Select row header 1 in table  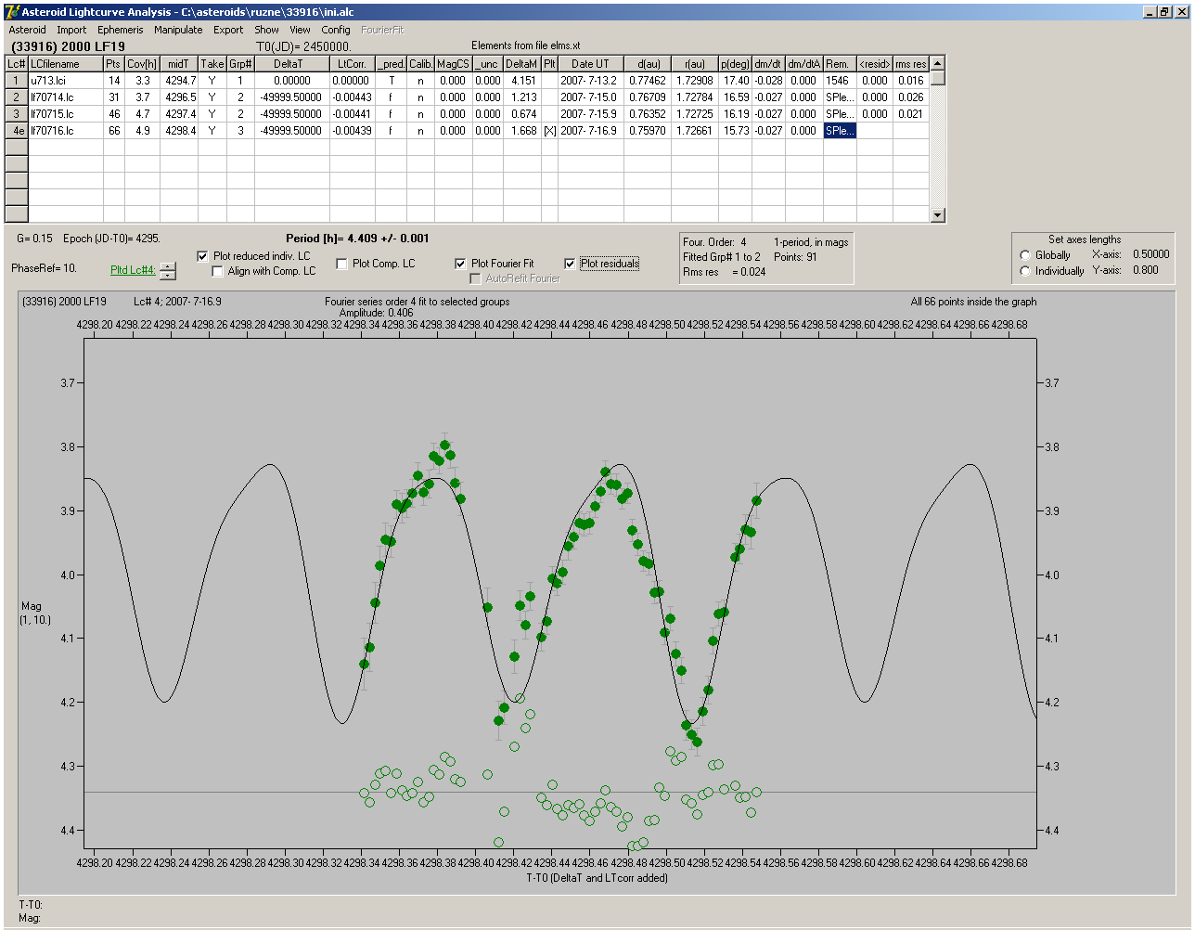tap(16, 81)
